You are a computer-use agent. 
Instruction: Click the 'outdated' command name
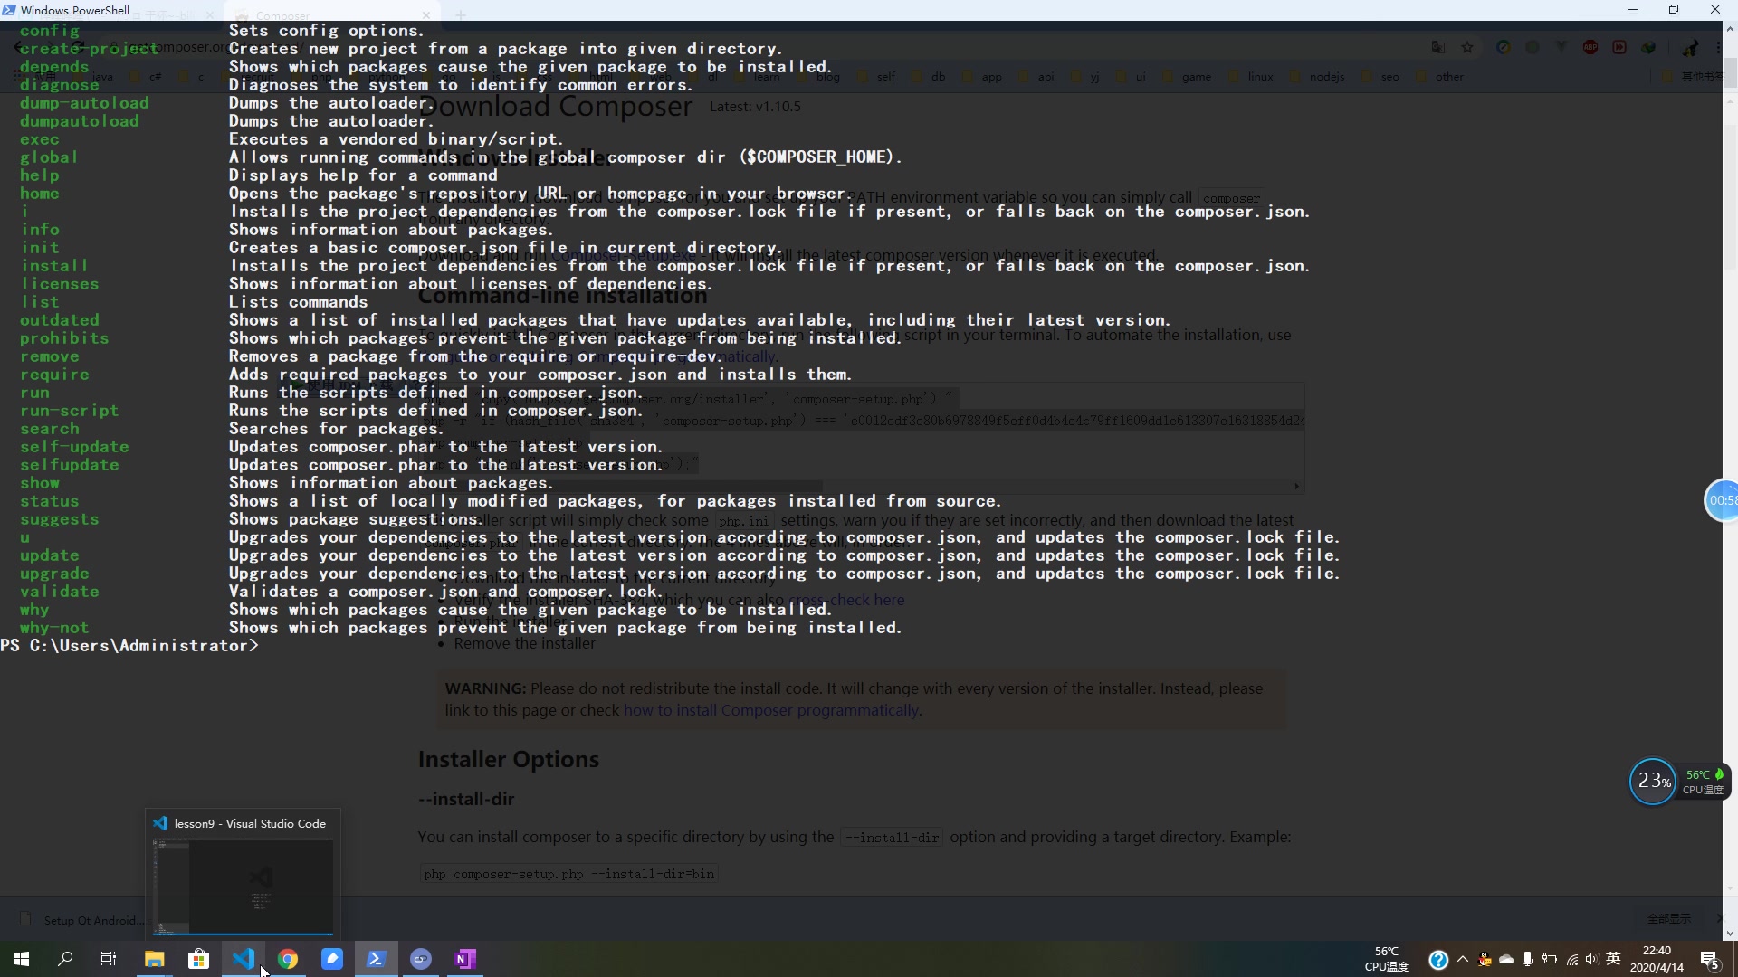(x=60, y=320)
